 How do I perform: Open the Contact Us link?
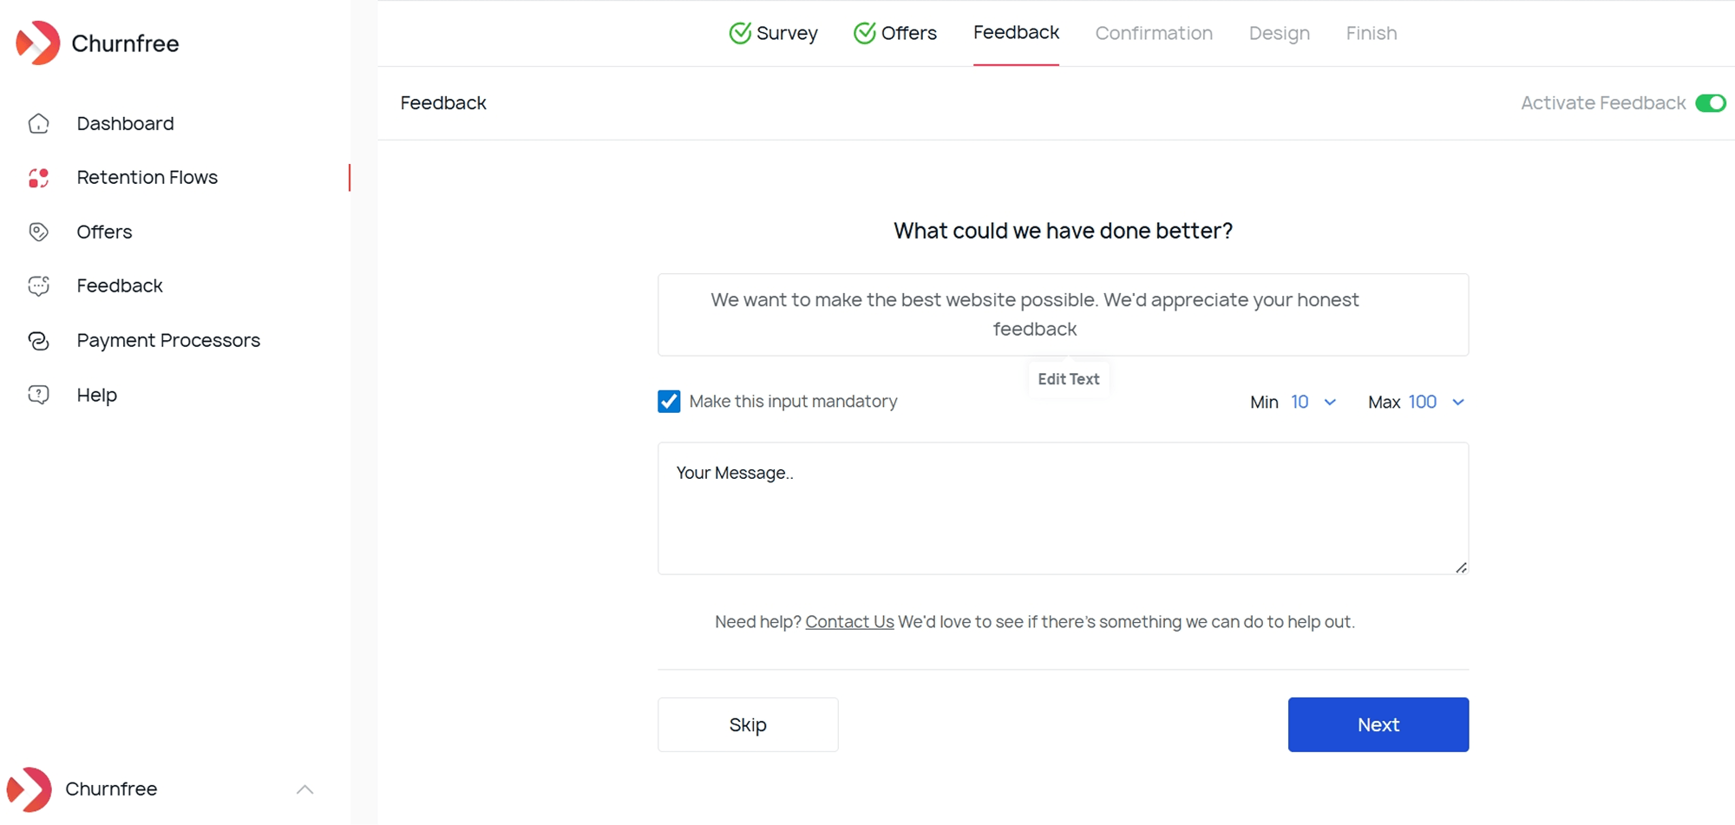point(849,621)
